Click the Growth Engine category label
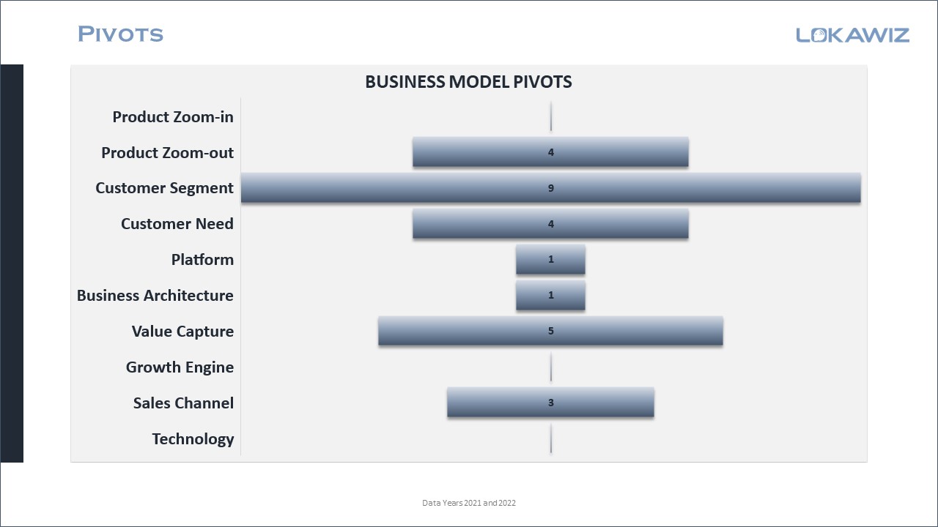938x527 pixels. pyautogui.click(x=180, y=367)
